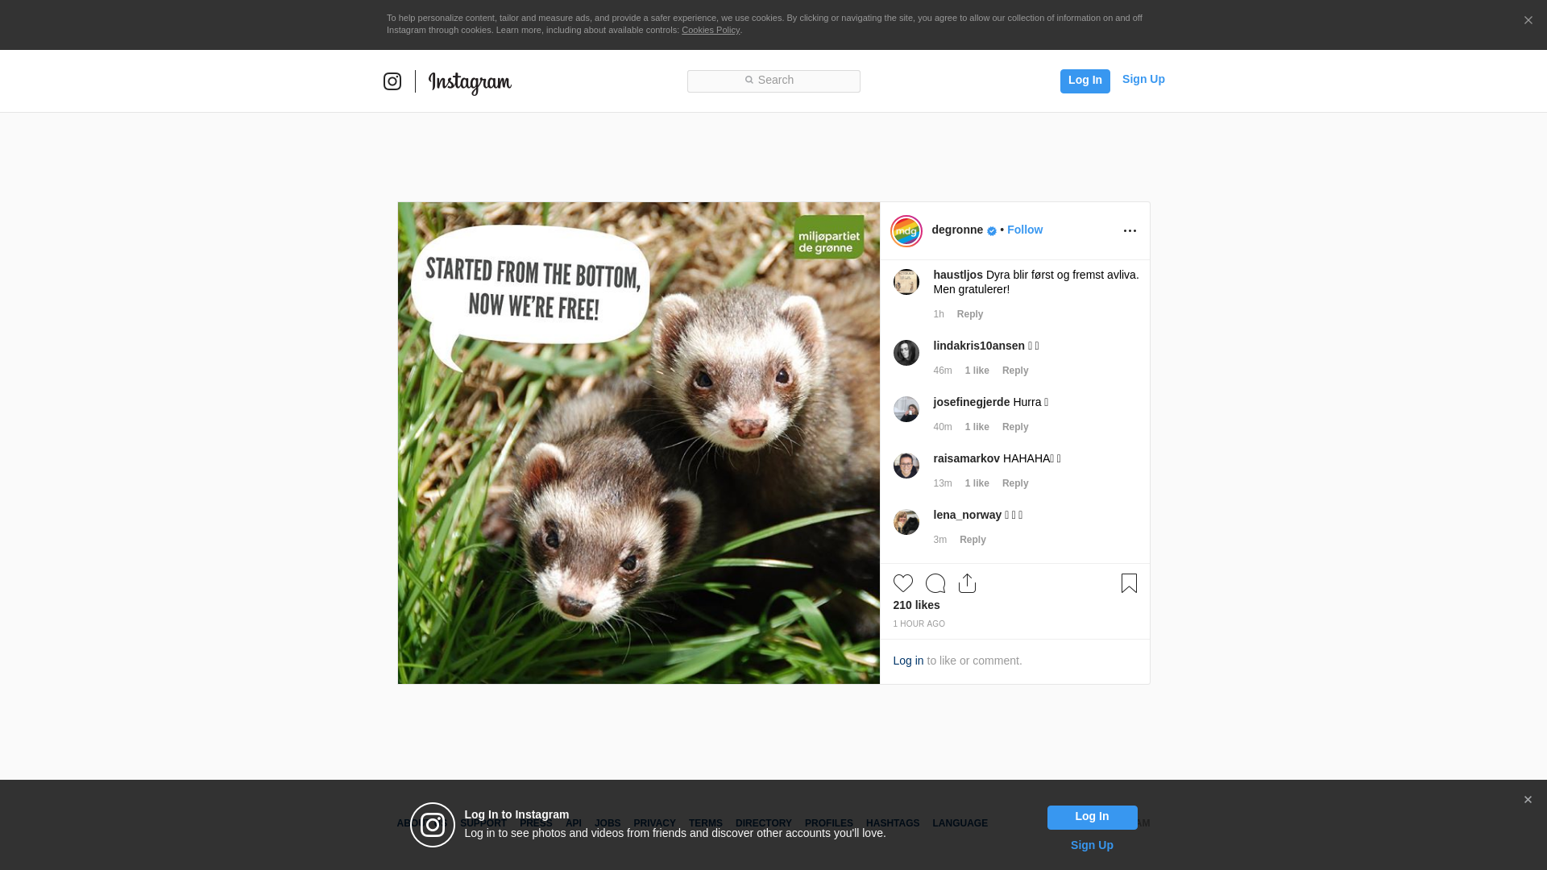Click raisamarkov commenter avatar
Viewport: 1547px width, 870px height.
(x=906, y=466)
